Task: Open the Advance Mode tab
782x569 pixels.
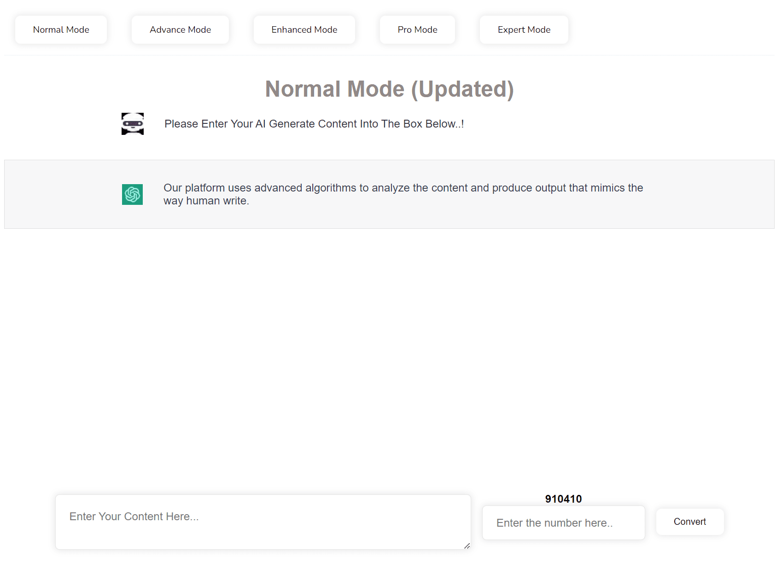Action: pos(180,30)
